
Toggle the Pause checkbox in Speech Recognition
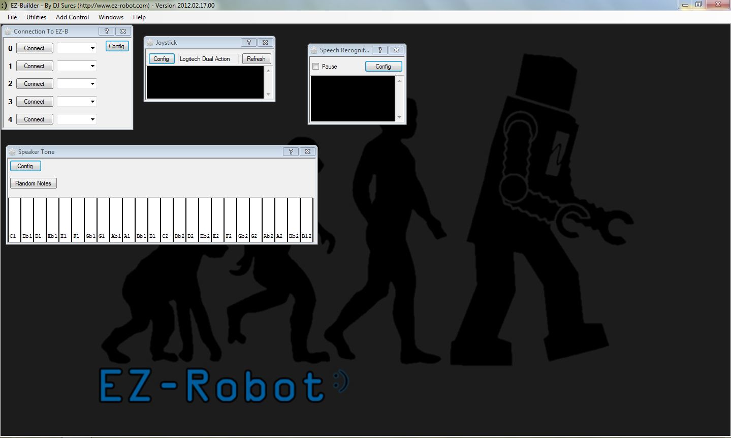316,67
